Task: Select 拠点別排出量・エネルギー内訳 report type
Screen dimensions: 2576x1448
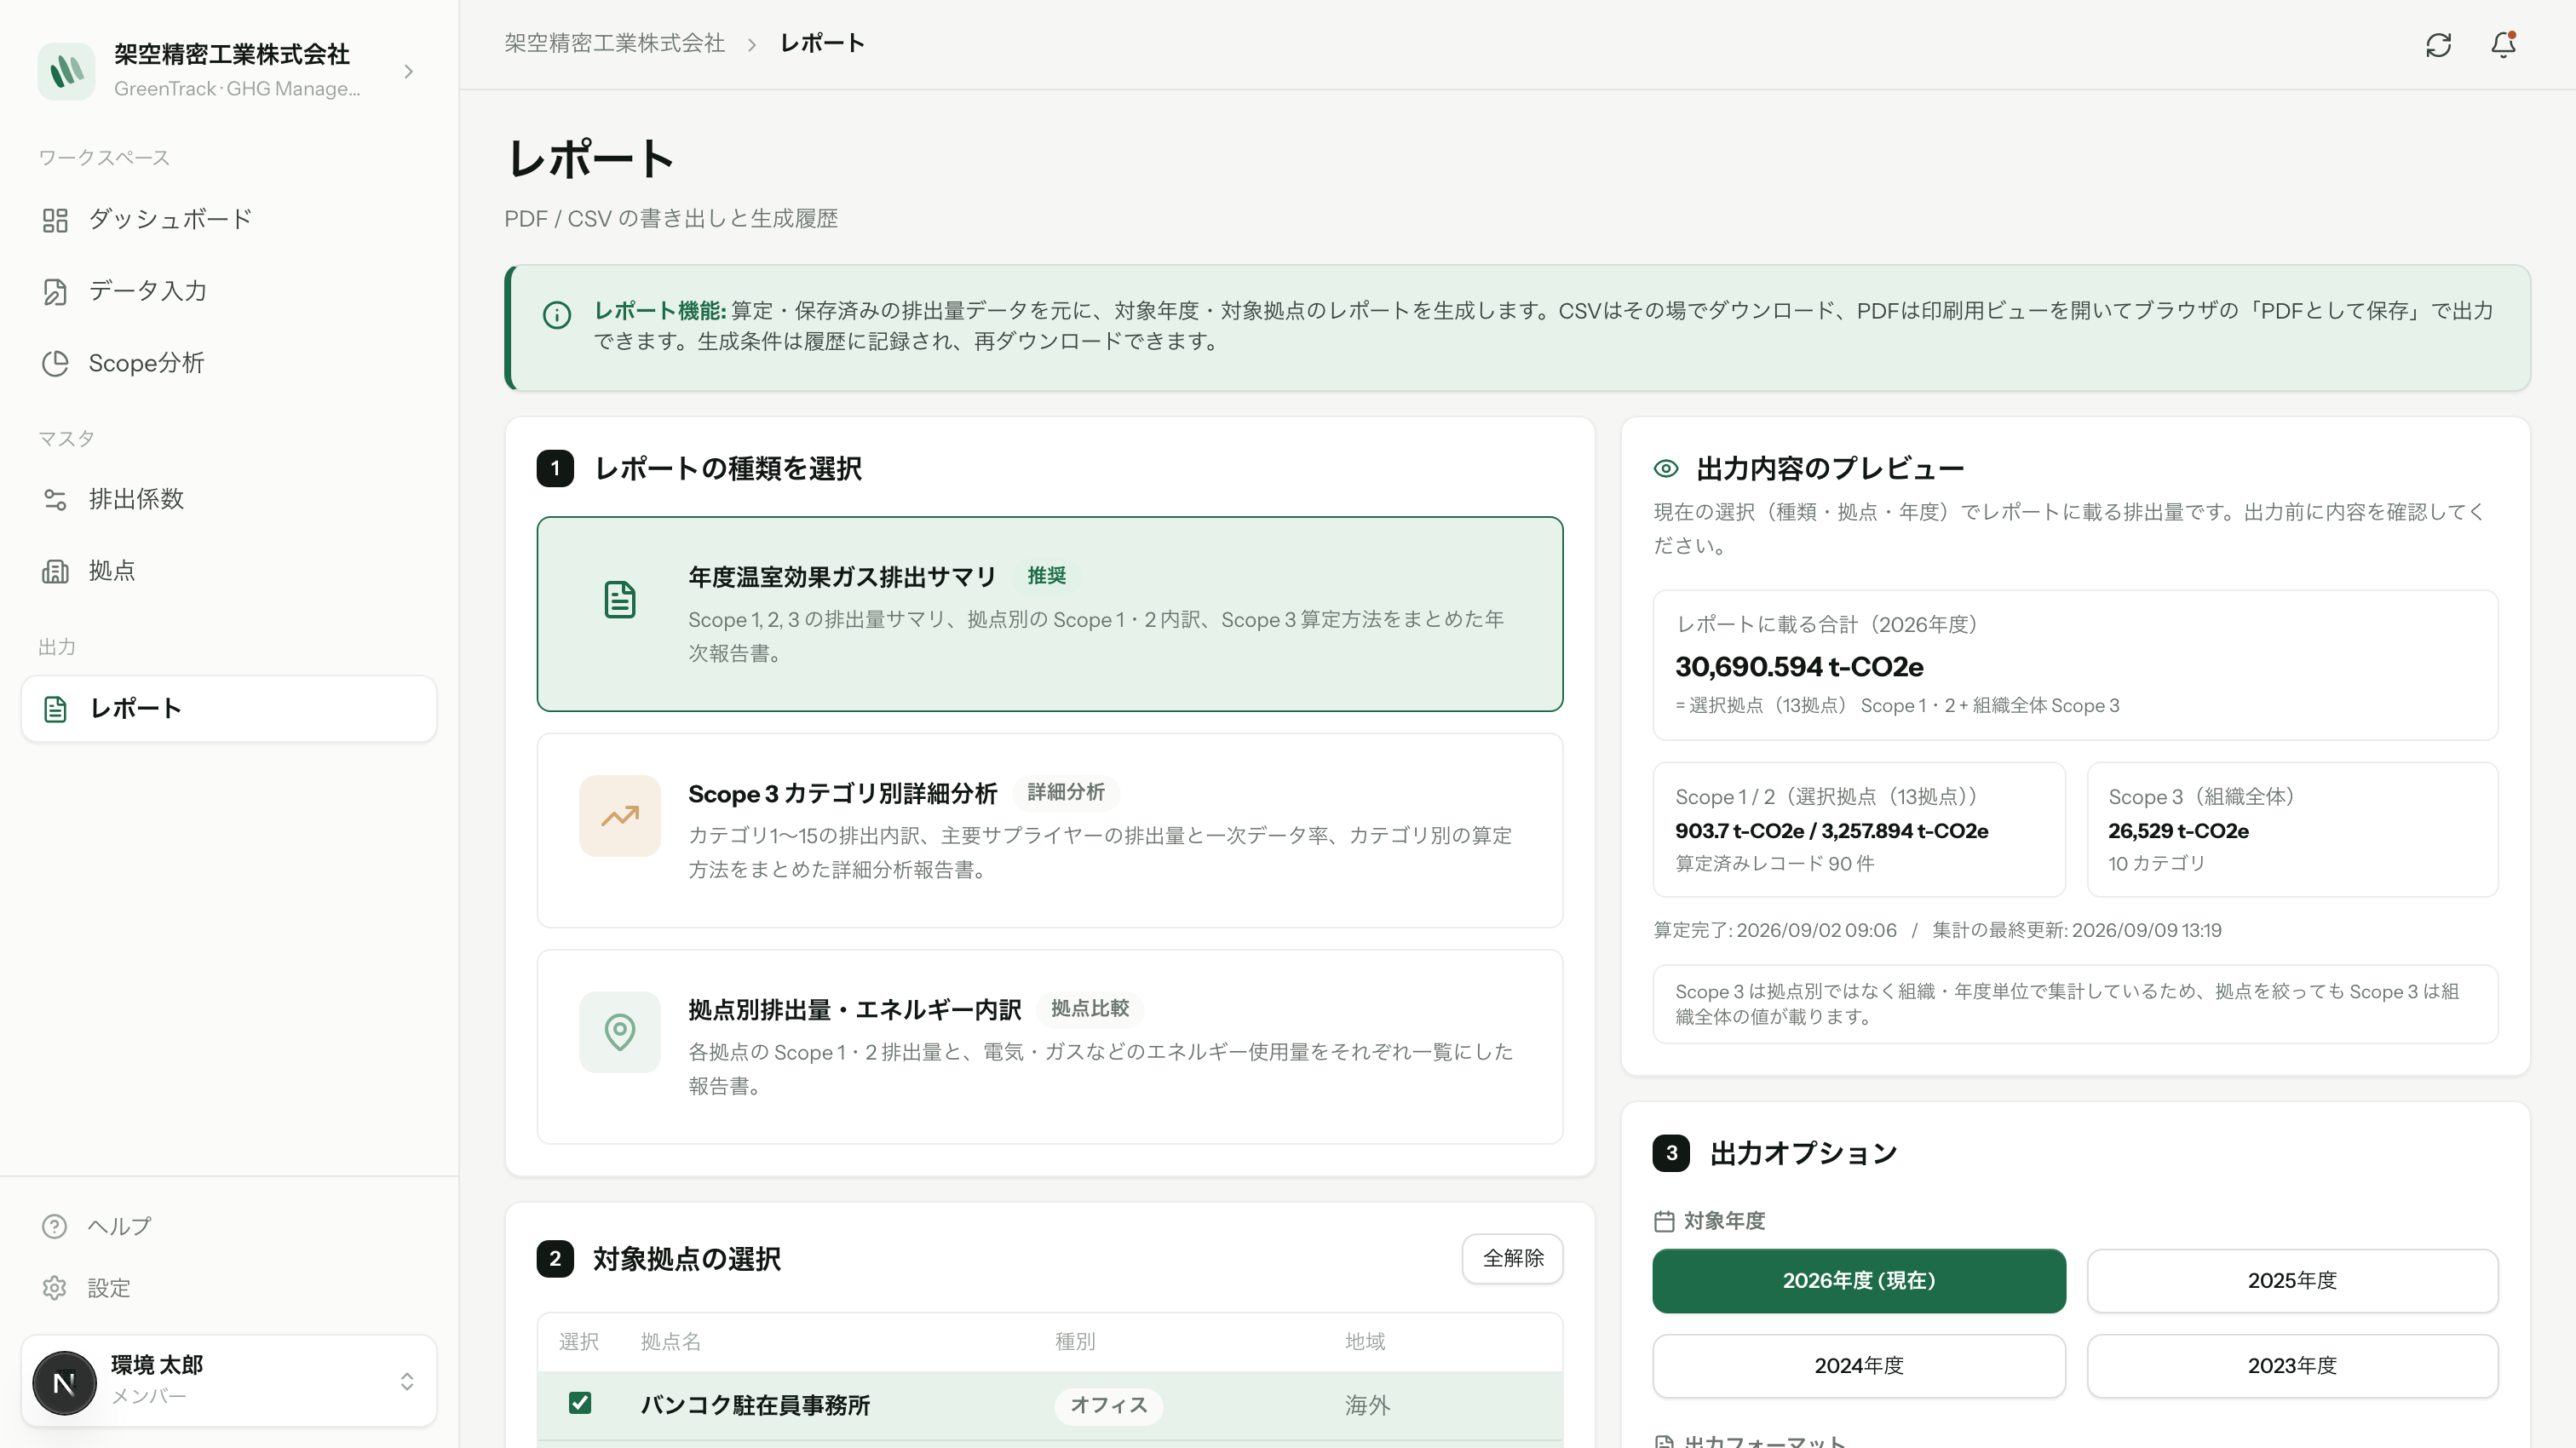Action: [x=1050, y=1046]
